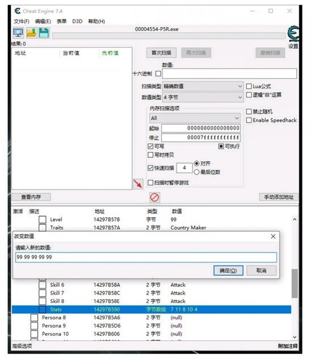Clear address list with red no-entry icon
The image size is (311, 358).
155,197
